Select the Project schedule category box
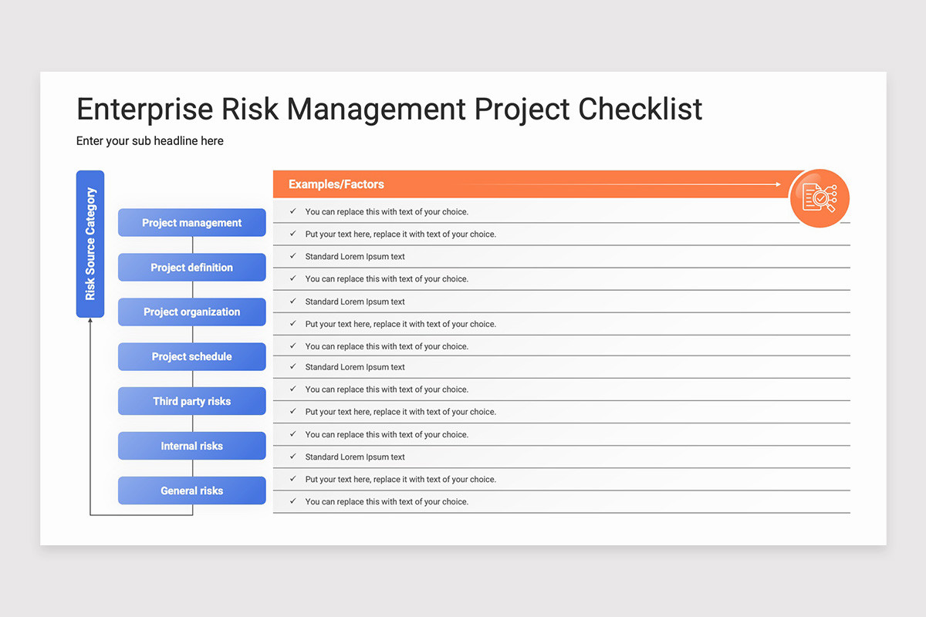This screenshot has height=617, width=926. [x=192, y=357]
